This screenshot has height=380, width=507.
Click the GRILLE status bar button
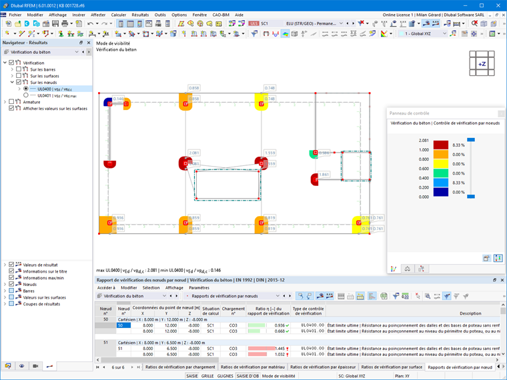click(x=207, y=376)
